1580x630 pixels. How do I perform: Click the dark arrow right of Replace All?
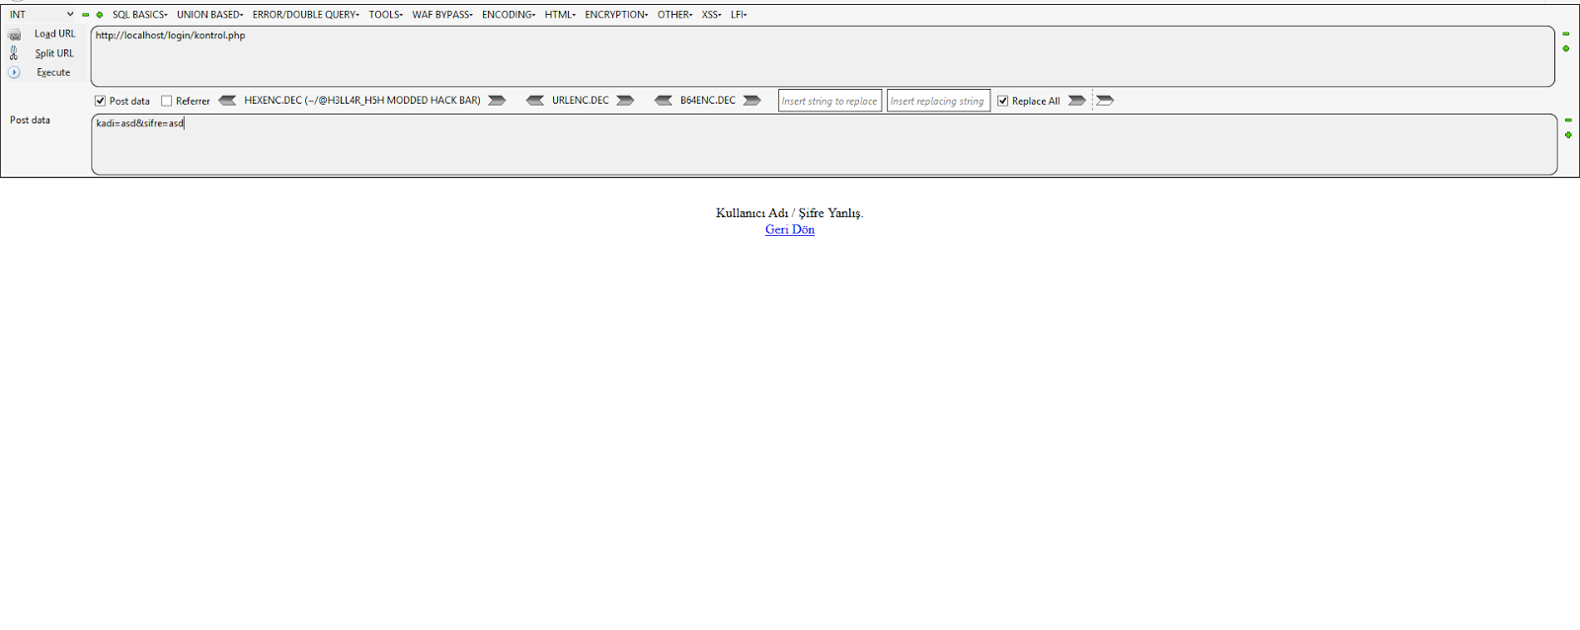tap(1077, 101)
